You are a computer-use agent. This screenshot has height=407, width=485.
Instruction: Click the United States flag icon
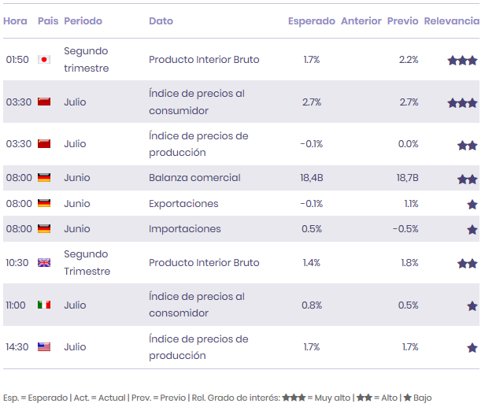click(44, 347)
